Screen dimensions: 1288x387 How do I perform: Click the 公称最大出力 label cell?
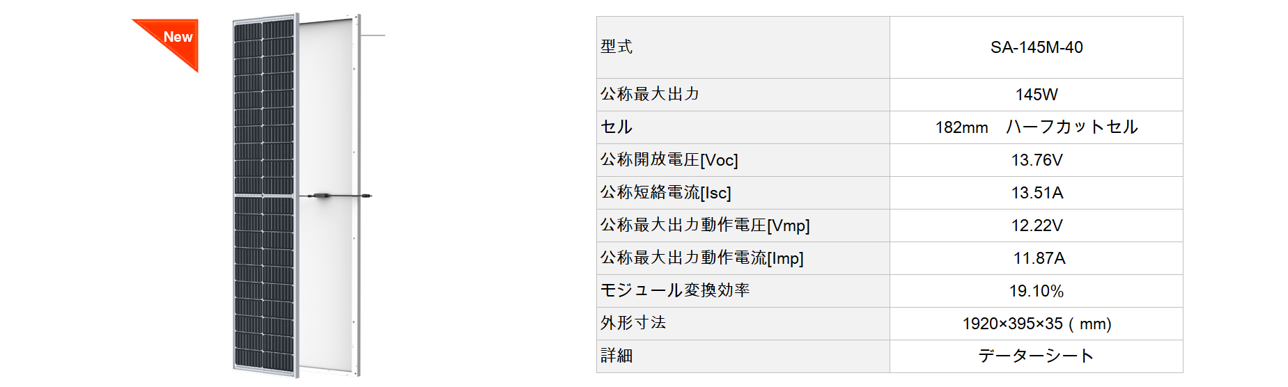pyautogui.click(x=743, y=95)
